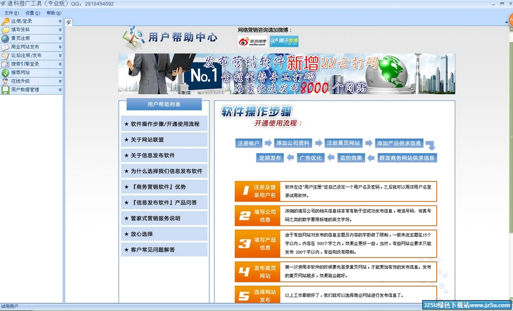The height and width of the screenshot is (311, 513).
Task: Open the 帮助(H) menu
Action: [54, 13]
